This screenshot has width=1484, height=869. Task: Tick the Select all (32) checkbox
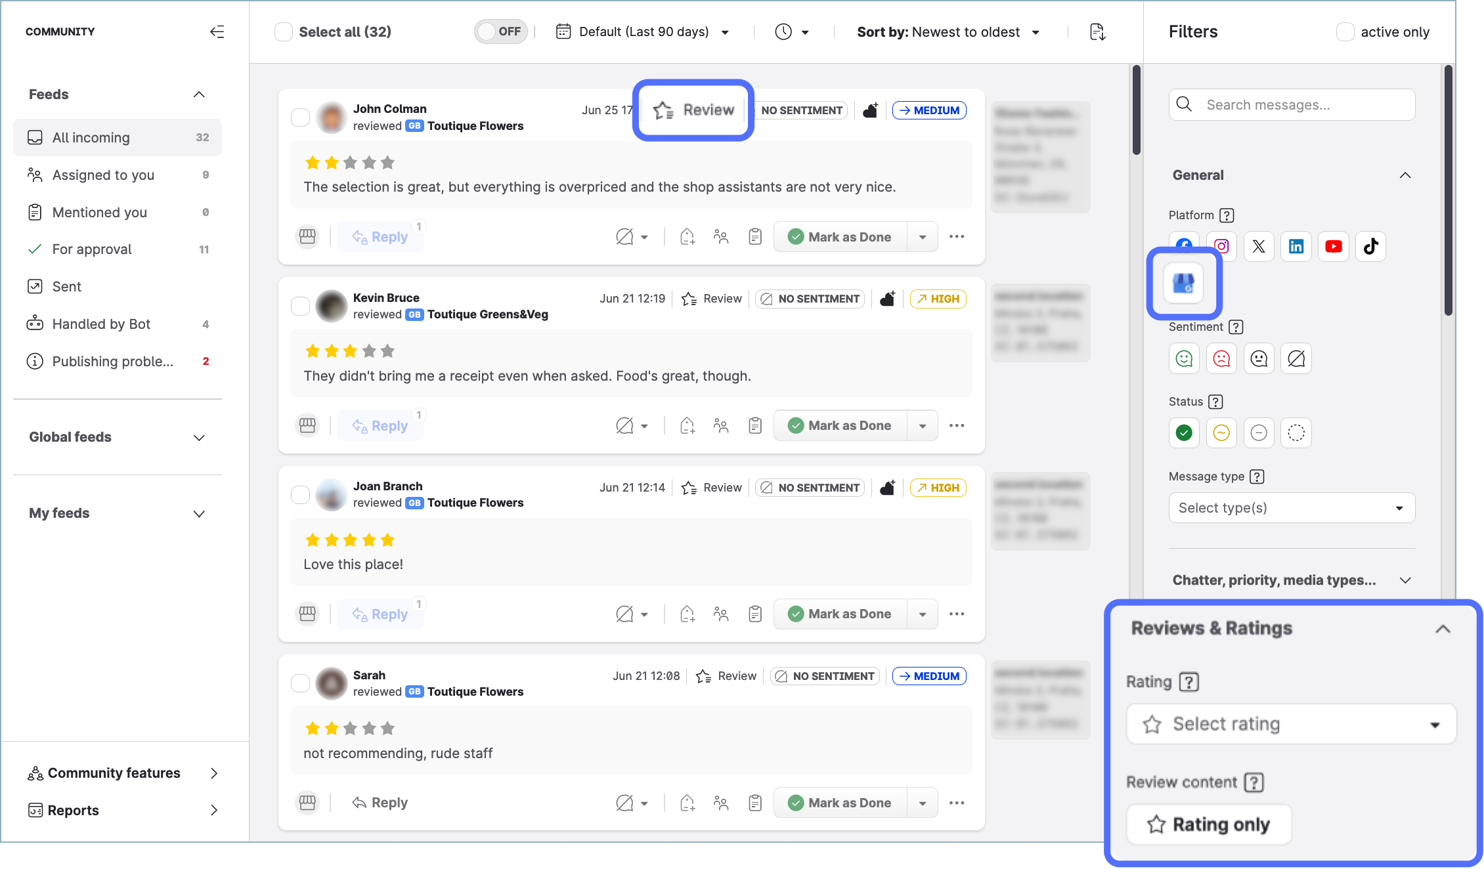coord(284,32)
